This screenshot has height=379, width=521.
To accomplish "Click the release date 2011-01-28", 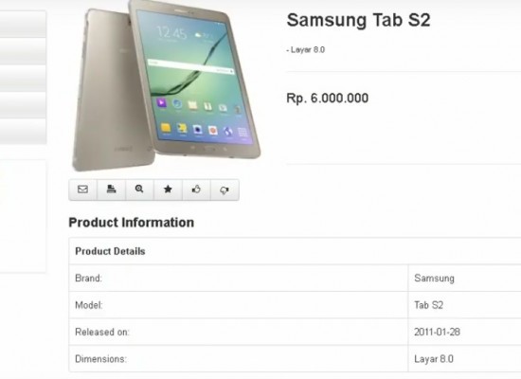I will click(437, 332).
